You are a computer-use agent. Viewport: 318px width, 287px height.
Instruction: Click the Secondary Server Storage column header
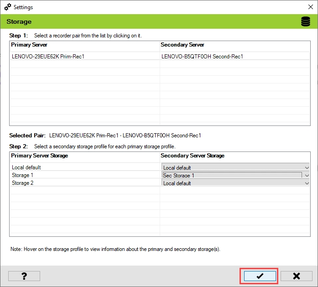(193, 156)
